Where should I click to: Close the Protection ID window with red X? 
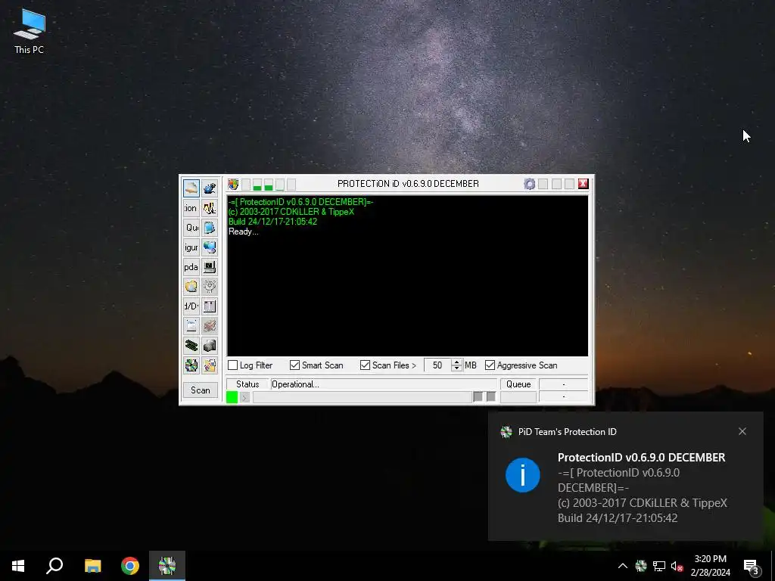pos(584,184)
